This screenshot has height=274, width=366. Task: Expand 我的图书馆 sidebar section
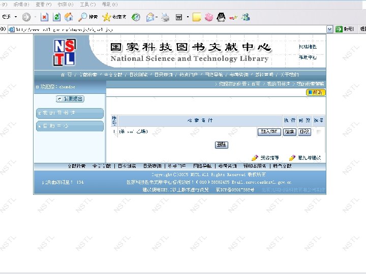click(70, 113)
